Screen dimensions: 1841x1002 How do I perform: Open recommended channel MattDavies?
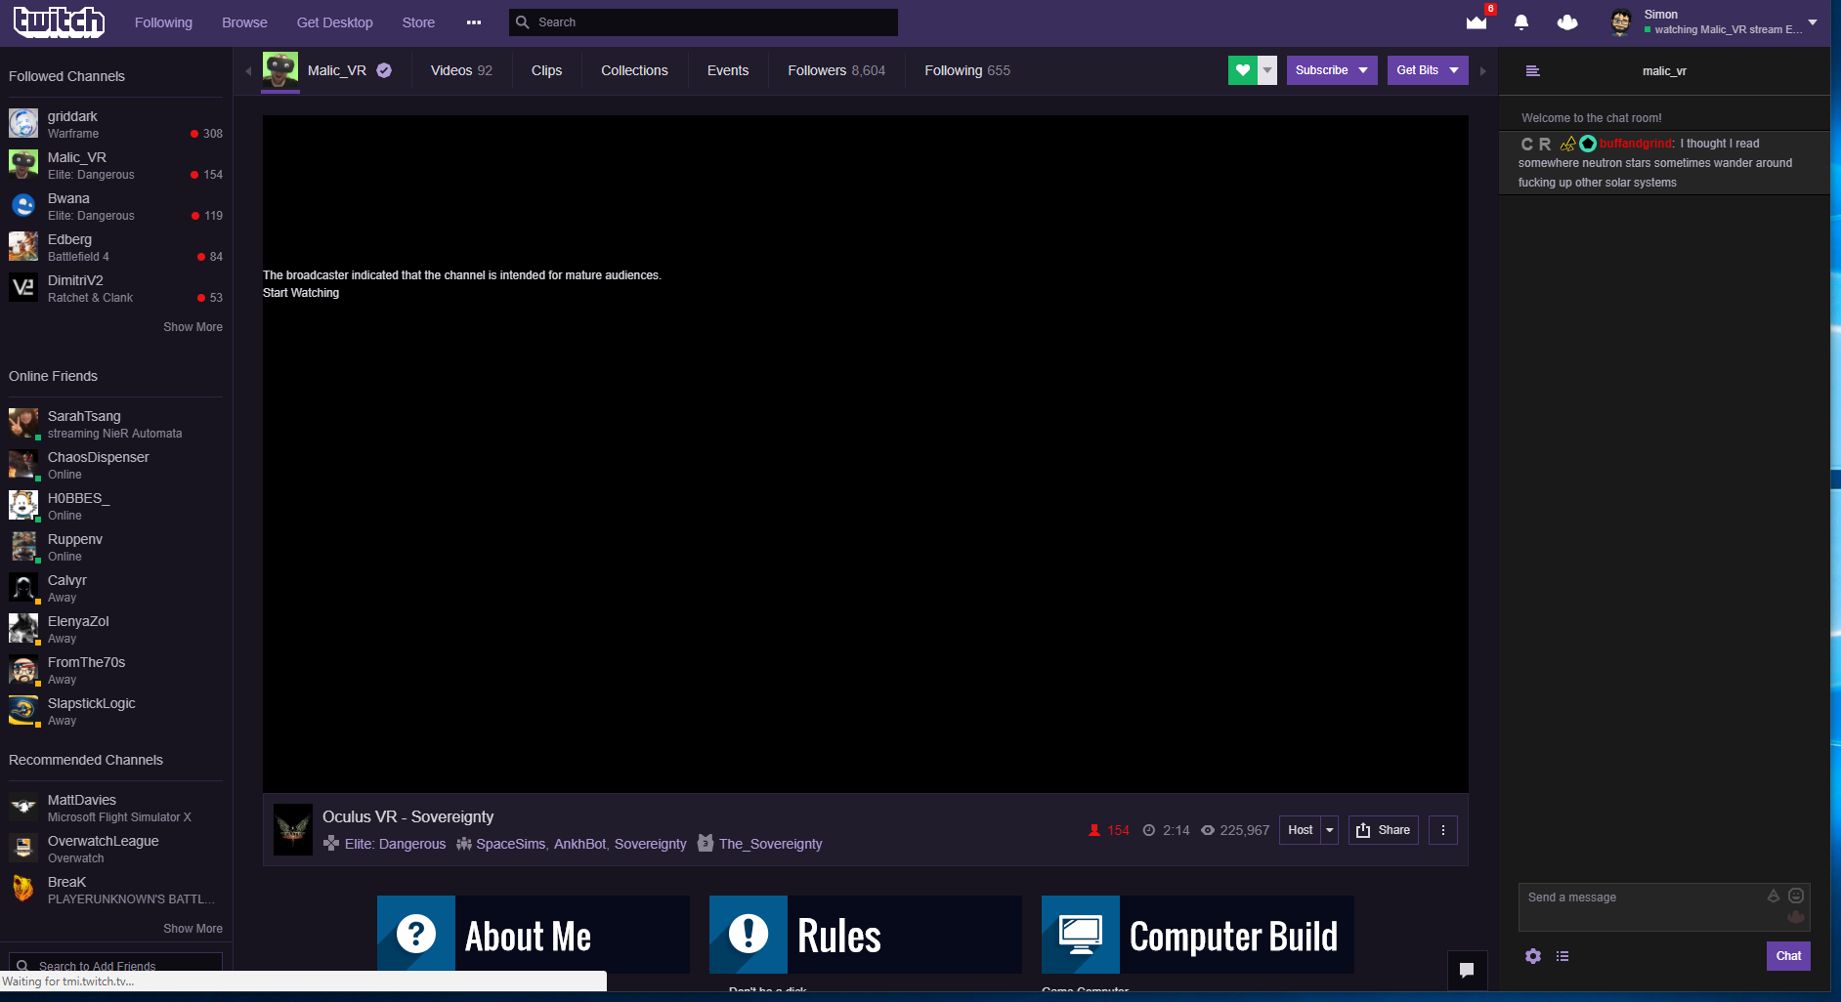(115, 808)
